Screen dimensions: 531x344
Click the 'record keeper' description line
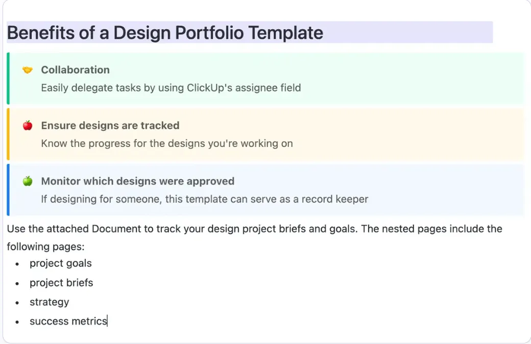point(204,199)
